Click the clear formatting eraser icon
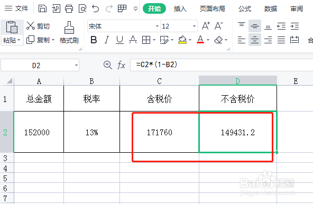 [218, 40]
